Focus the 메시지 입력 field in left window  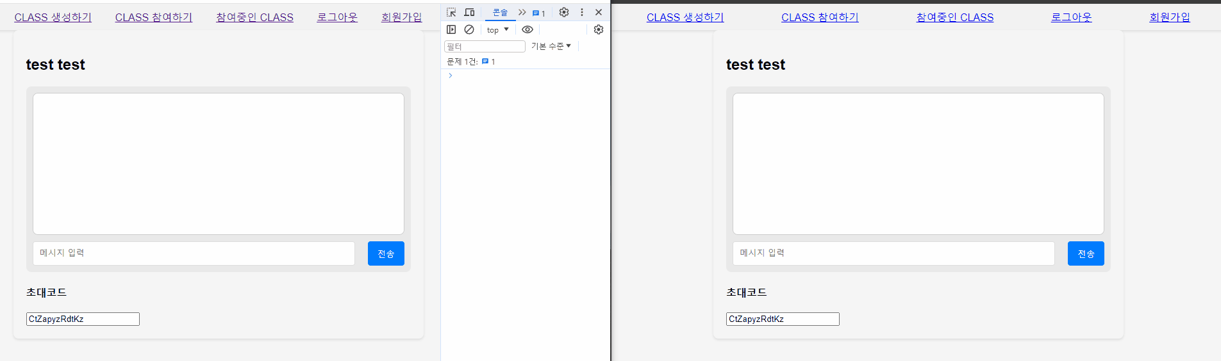click(194, 253)
